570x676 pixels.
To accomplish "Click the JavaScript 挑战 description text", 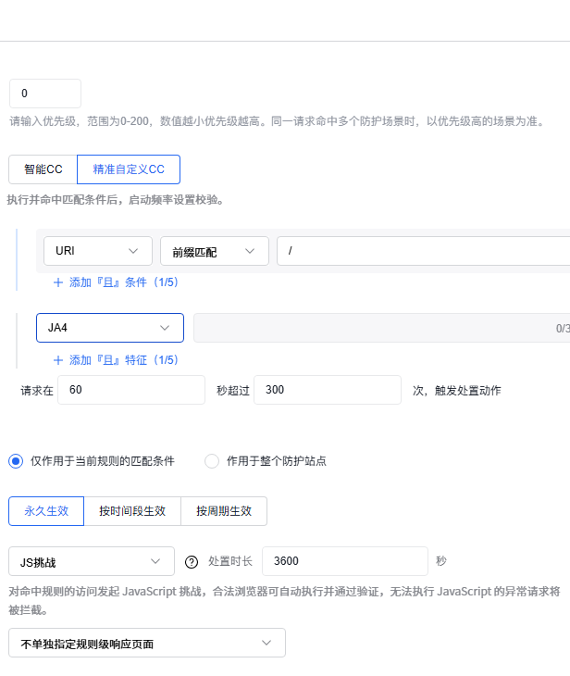I will 284,600.
